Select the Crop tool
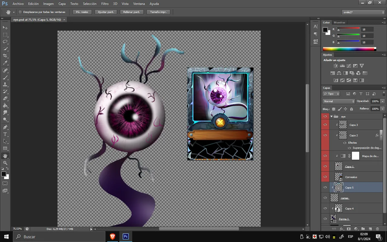 pos(5,56)
